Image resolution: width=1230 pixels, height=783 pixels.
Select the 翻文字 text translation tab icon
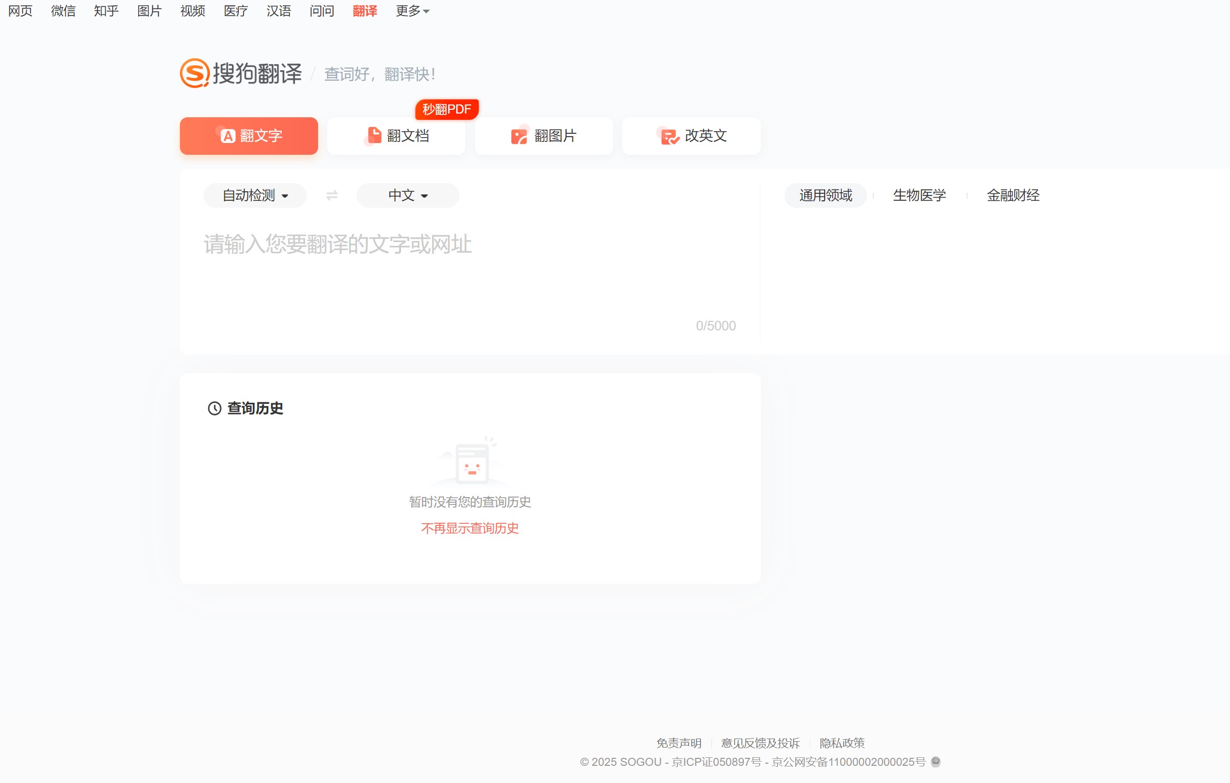(x=227, y=135)
